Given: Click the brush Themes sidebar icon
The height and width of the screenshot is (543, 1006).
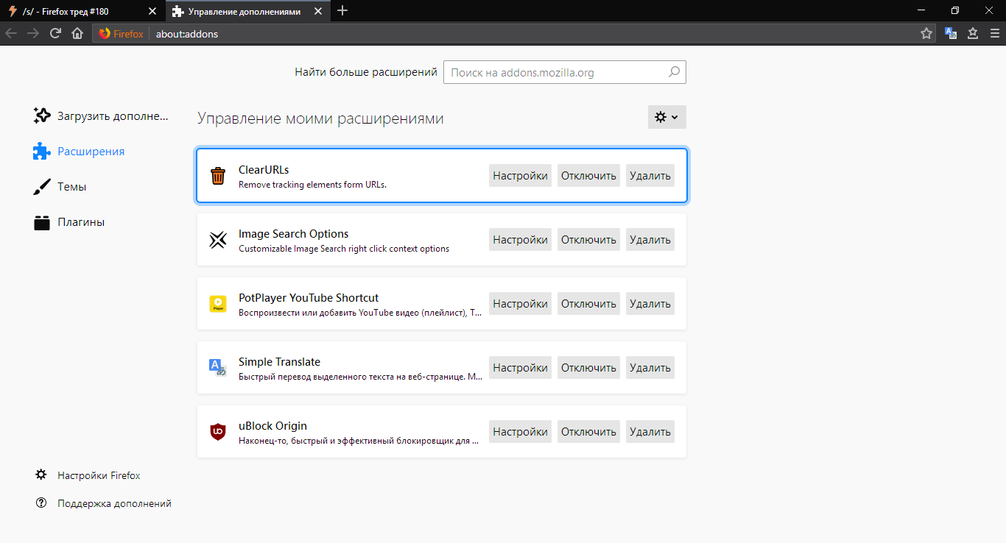Looking at the screenshot, I should point(42,187).
